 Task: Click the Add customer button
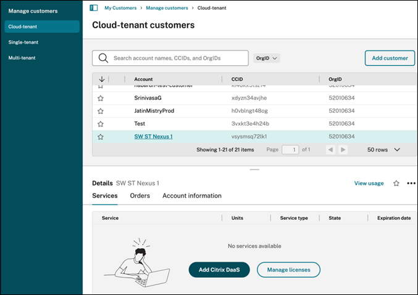click(390, 58)
